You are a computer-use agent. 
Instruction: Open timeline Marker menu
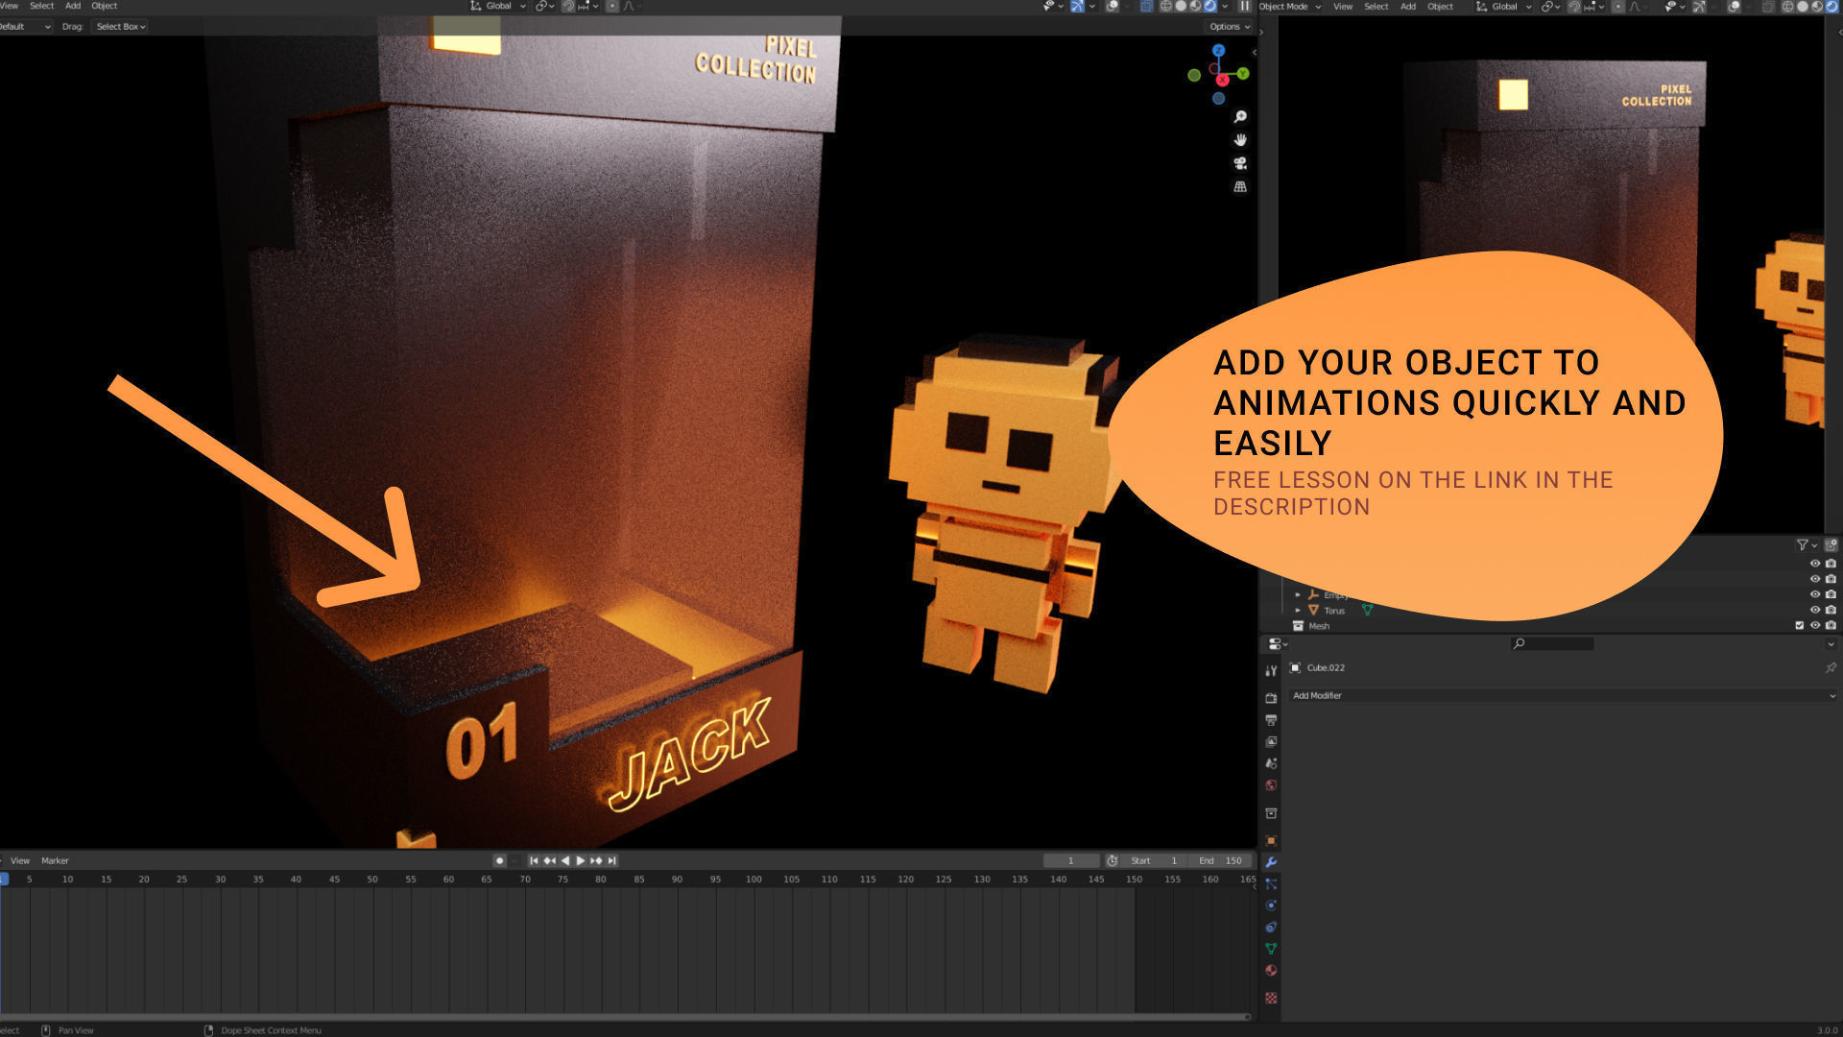click(x=55, y=860)
